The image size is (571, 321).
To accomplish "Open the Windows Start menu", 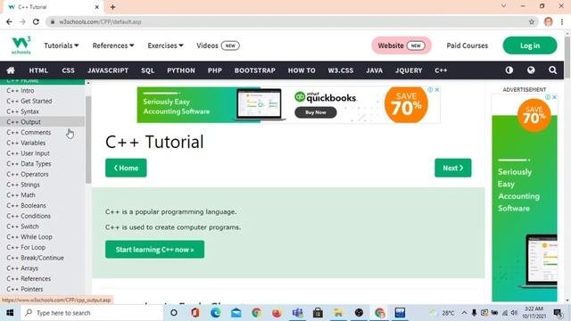I will [10, 313].
